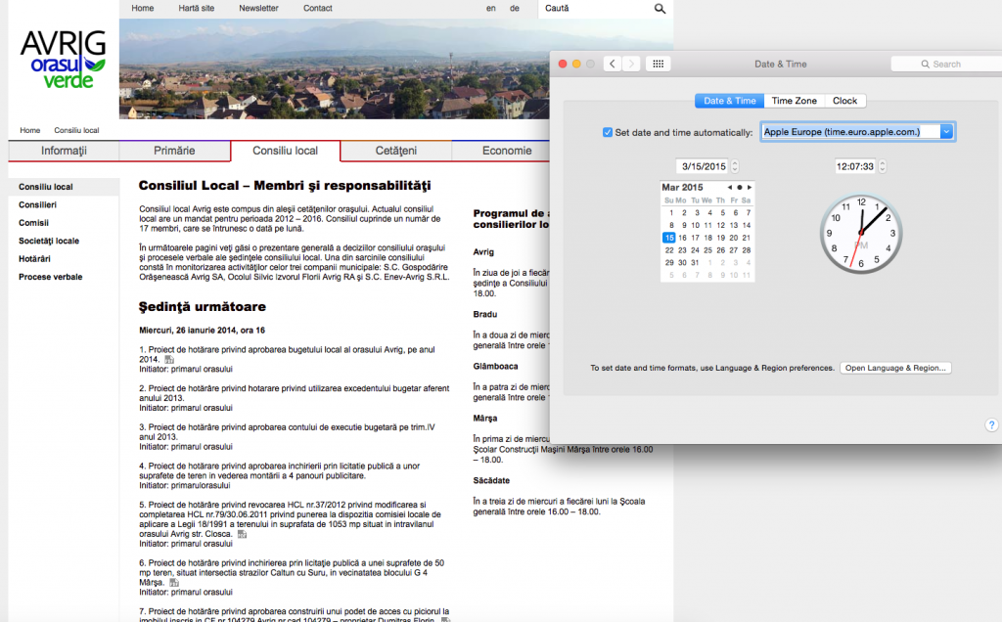This screenshot has width=1002, height=622.
Task: Open the Newsletter link
Action: pos(258,8)
